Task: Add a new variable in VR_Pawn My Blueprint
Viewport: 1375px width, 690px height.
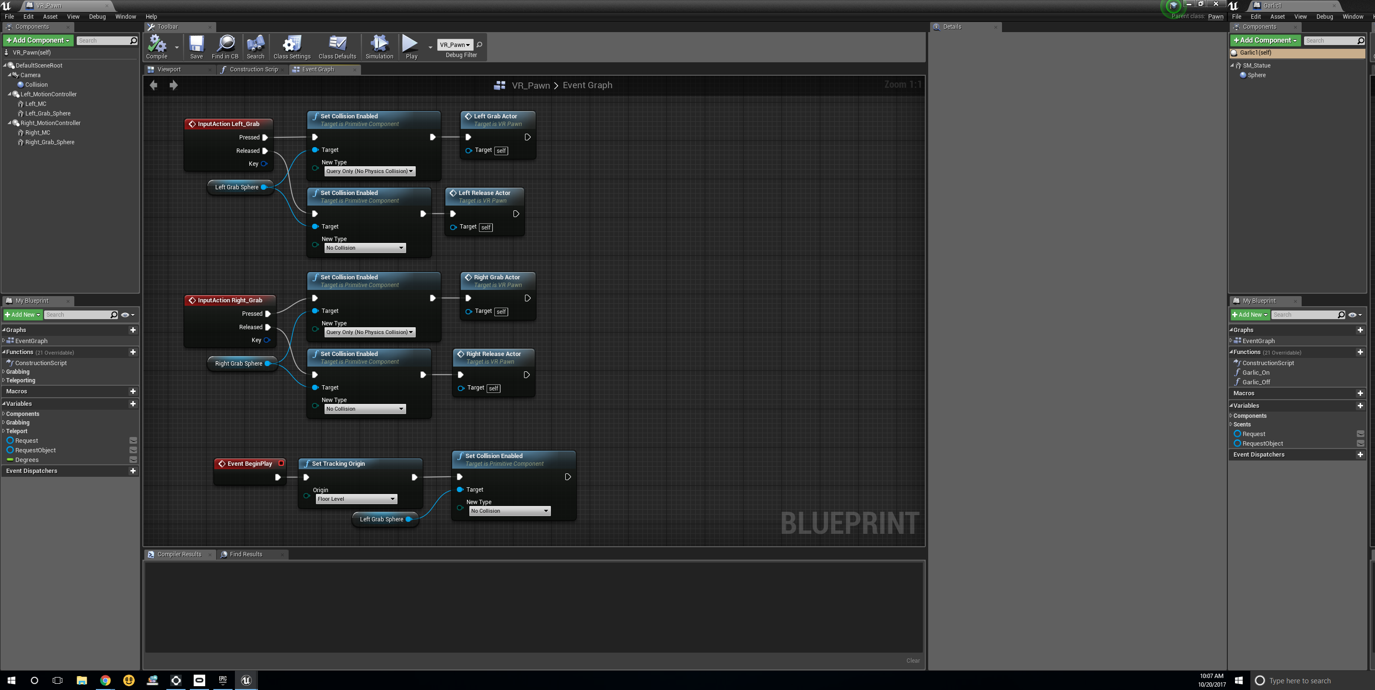Action: 133,404
